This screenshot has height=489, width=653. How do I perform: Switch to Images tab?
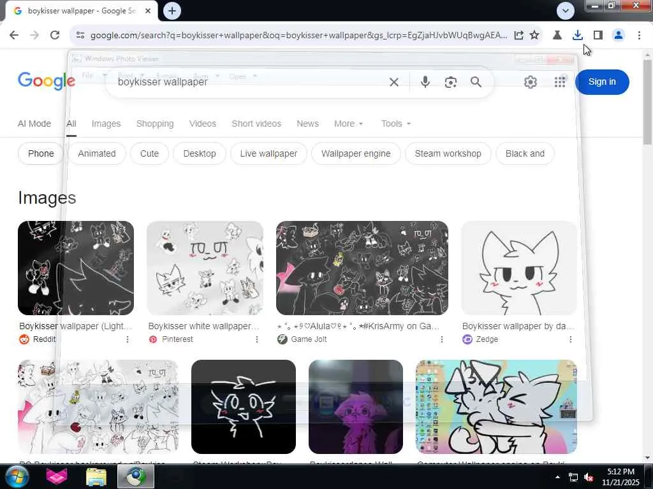coord(106,124)
